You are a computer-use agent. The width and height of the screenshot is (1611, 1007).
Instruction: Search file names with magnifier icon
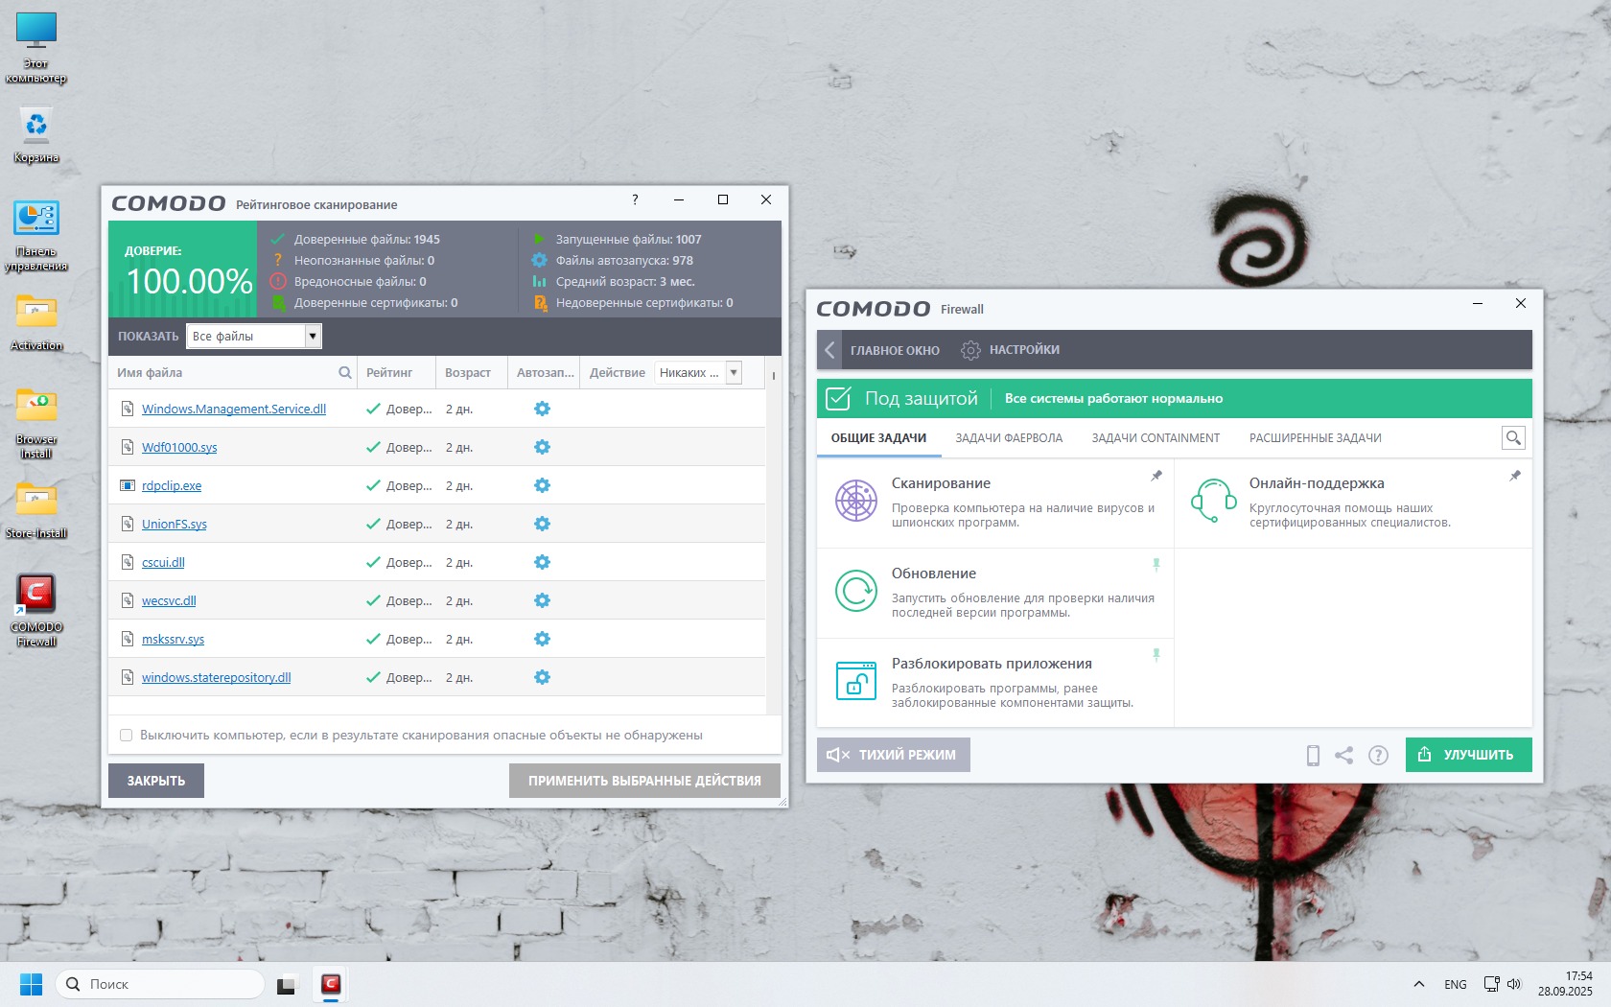click(x=345, y=373)
